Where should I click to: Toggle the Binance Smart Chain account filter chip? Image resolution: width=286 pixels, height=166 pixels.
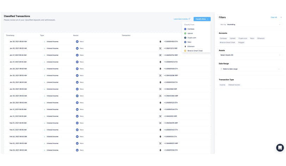point(227,43)
